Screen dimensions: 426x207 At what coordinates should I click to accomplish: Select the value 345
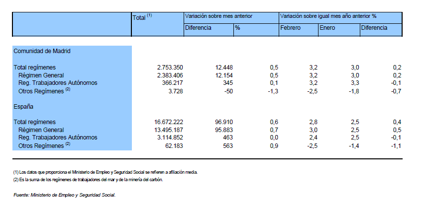pos(228,83)
